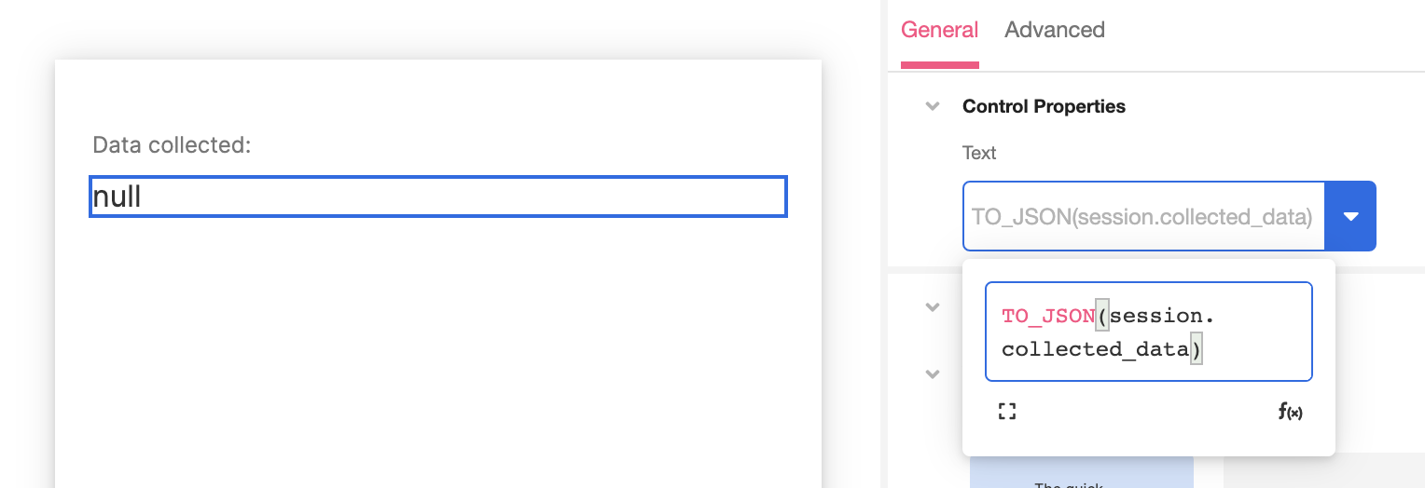
Task: Click into the formula editor text area
Action: (1149, 332)
